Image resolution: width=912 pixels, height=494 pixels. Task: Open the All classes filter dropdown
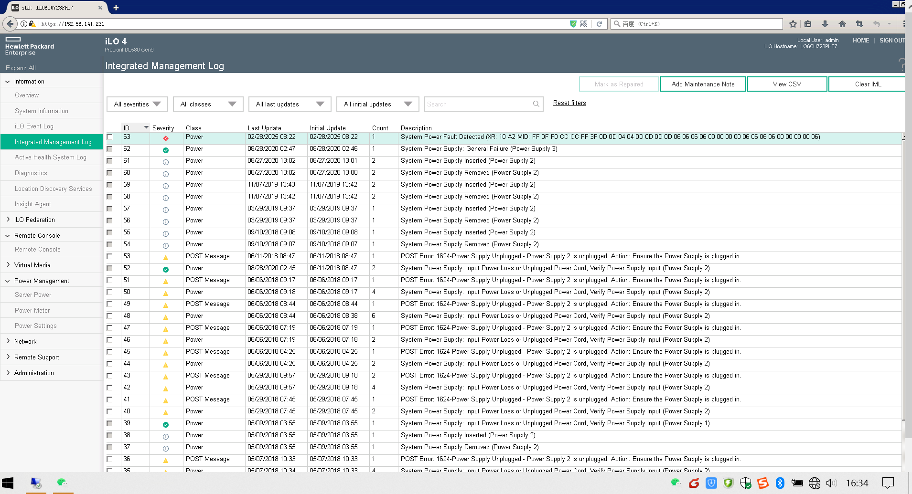pyautogui.click(x=208, y=104)
